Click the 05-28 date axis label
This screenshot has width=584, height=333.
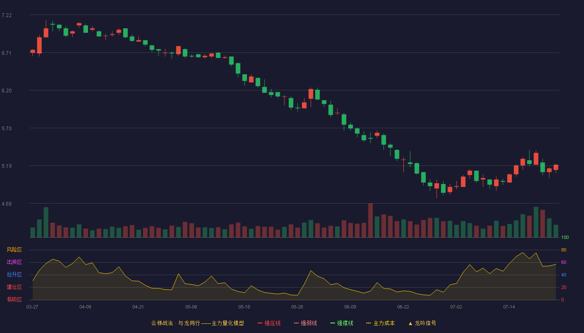point(297,307)
